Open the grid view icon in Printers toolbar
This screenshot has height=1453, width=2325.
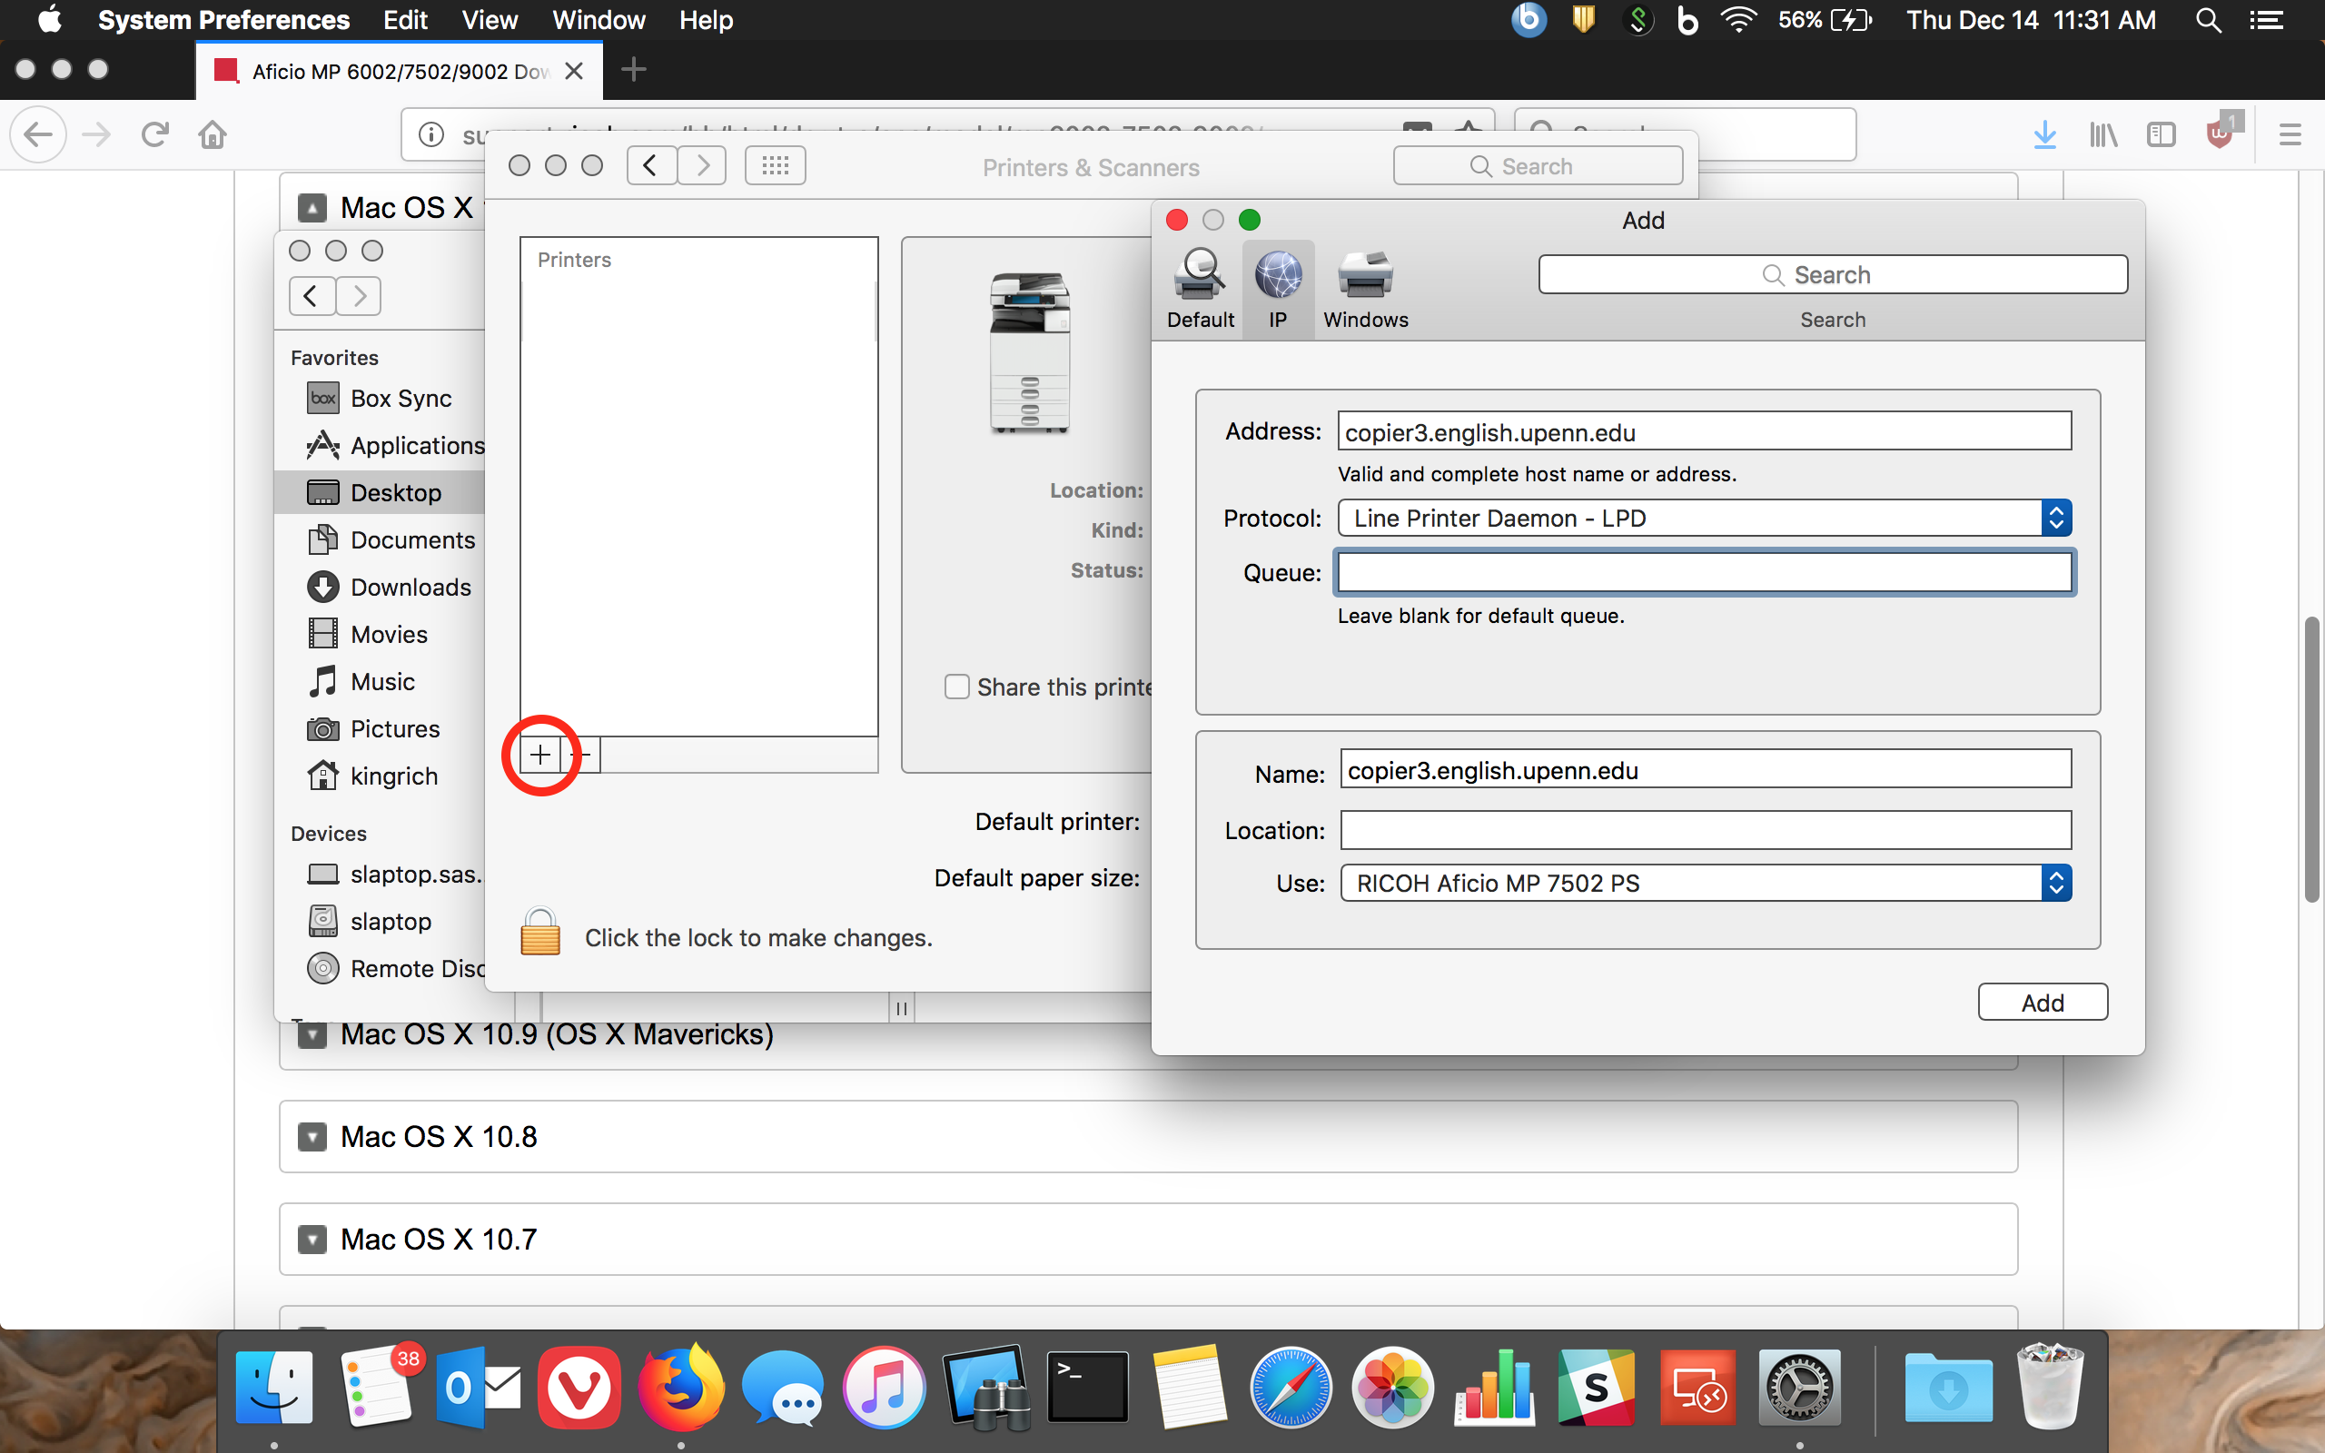tap(775, 164)
